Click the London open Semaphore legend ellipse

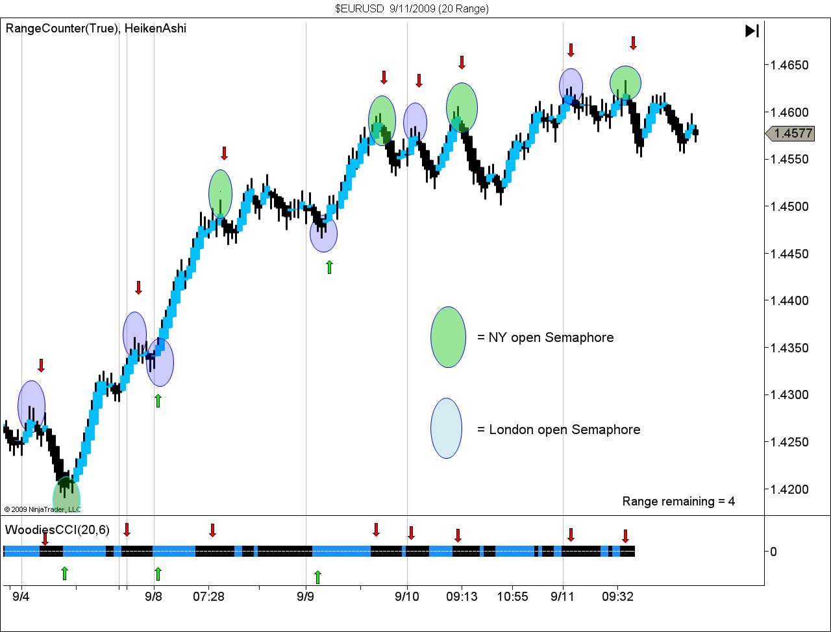(445, 429)
